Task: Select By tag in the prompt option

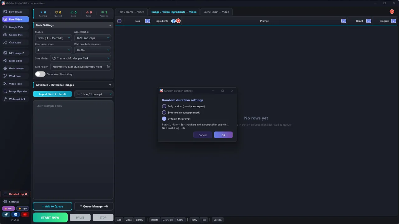Action: [176, 119]
